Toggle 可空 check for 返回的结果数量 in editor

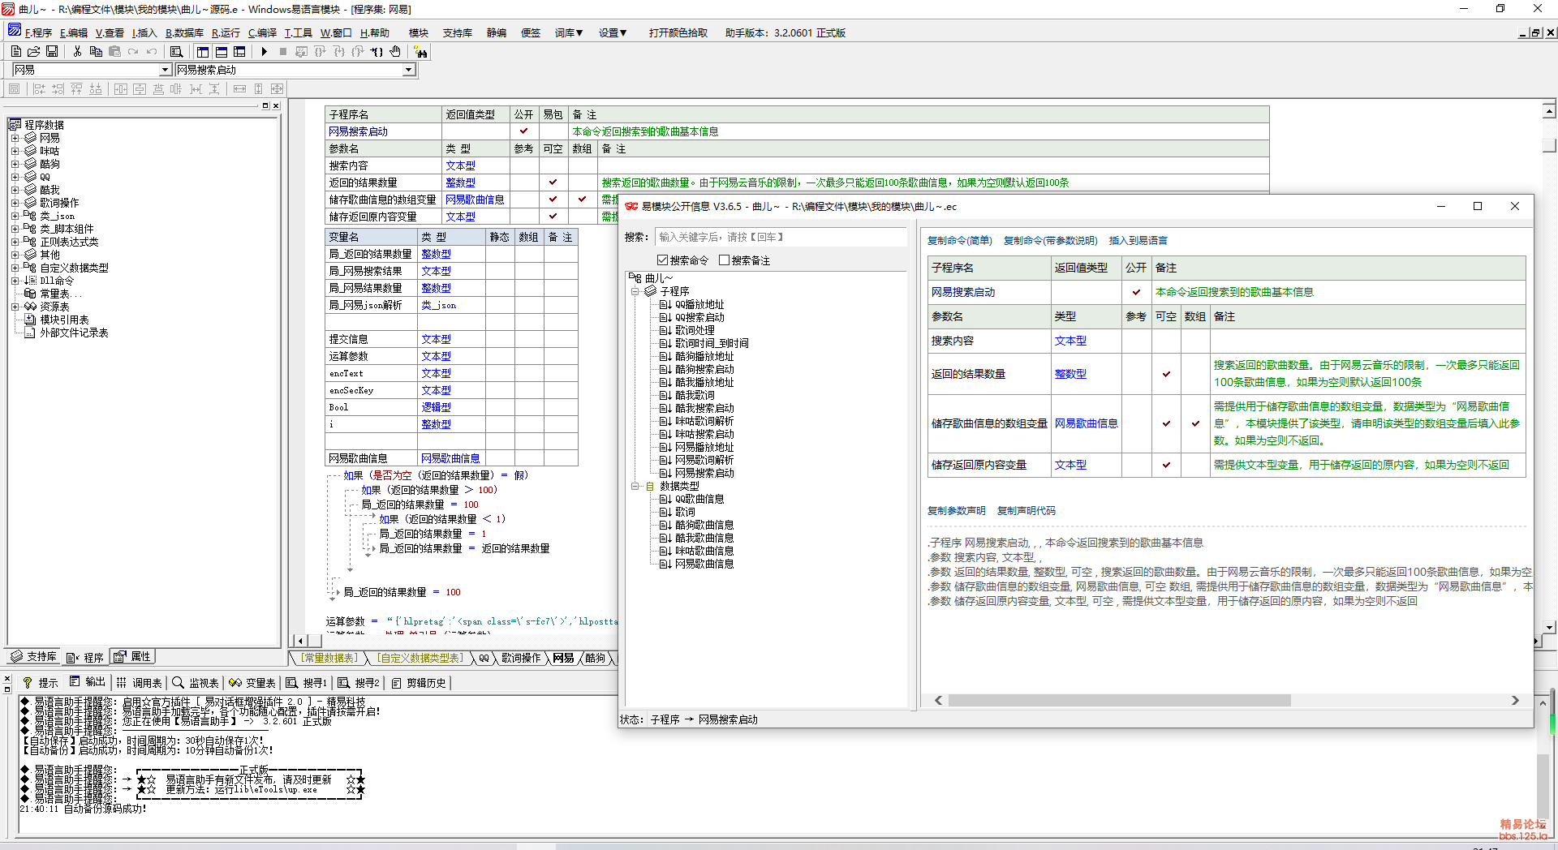[553, 182]
